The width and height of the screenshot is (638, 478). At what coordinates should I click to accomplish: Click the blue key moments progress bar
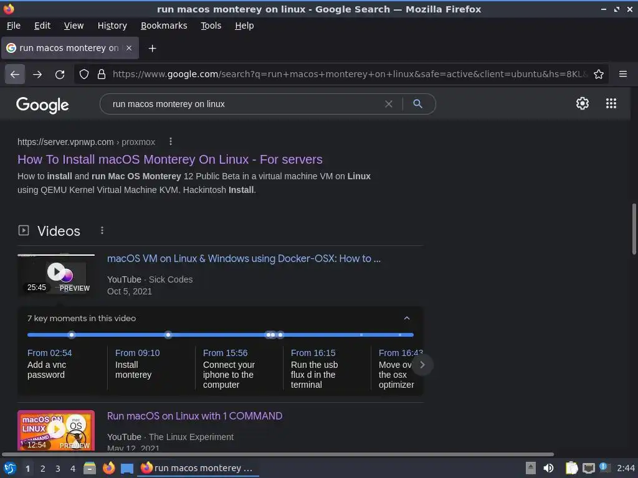(221, 335)
